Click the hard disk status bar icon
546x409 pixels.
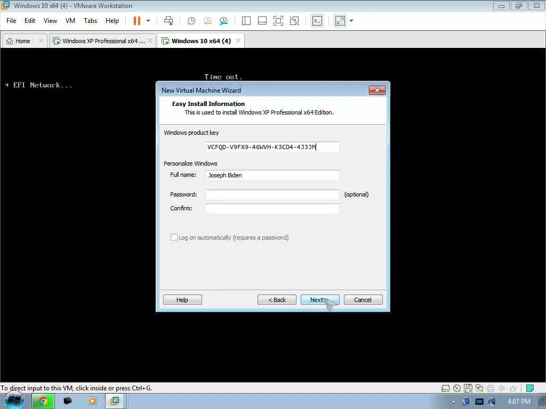pyautogui.click(x=445, y=388)
